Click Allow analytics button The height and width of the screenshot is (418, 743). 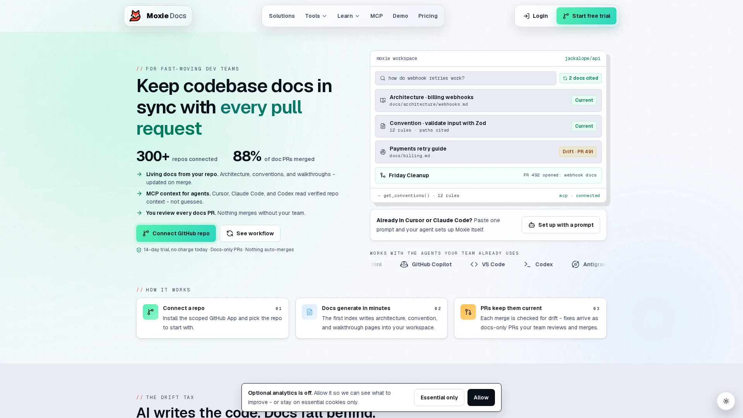(x=481, y=397)
